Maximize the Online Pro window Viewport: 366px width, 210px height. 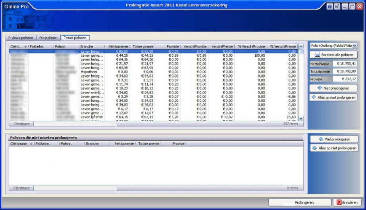coord(352,6)
